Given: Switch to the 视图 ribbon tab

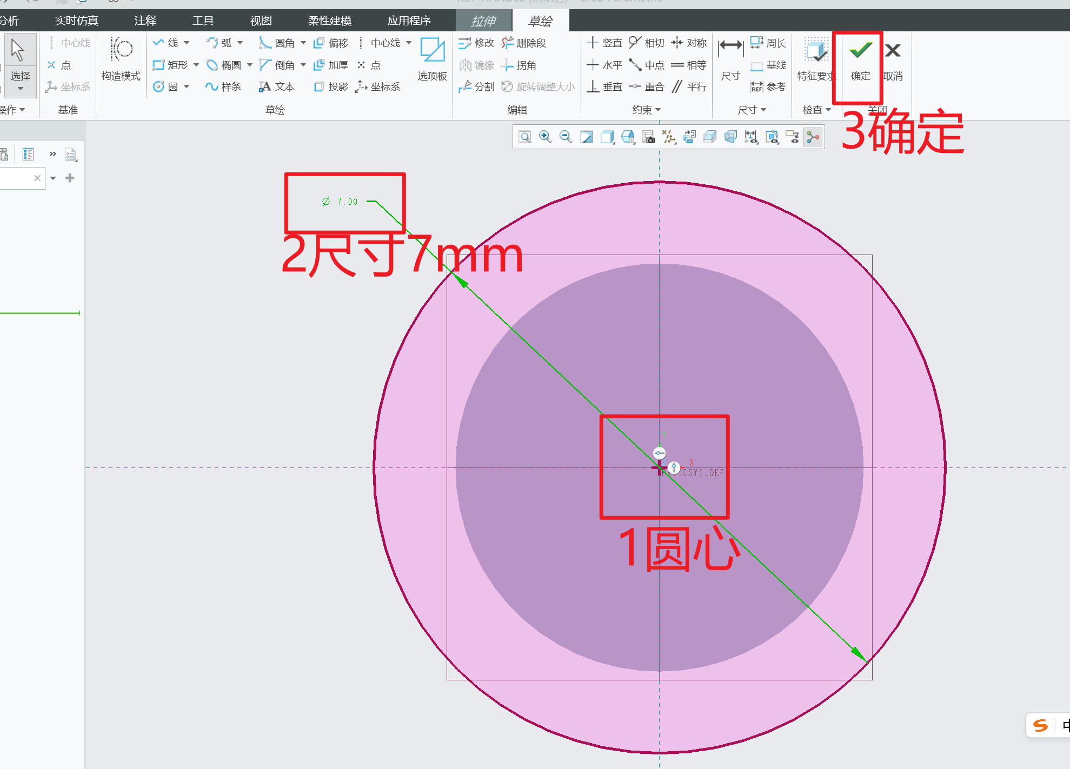Looking at the screenshot, I should pos(261,21).
